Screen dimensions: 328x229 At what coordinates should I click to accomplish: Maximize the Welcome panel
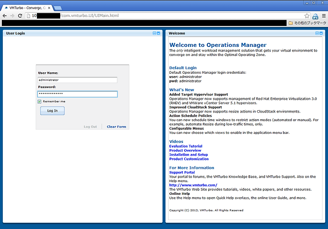click(321, 33)
